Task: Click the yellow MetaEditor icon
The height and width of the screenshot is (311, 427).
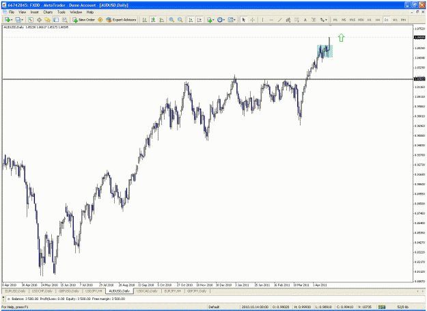Action: (x=100, y=20)
